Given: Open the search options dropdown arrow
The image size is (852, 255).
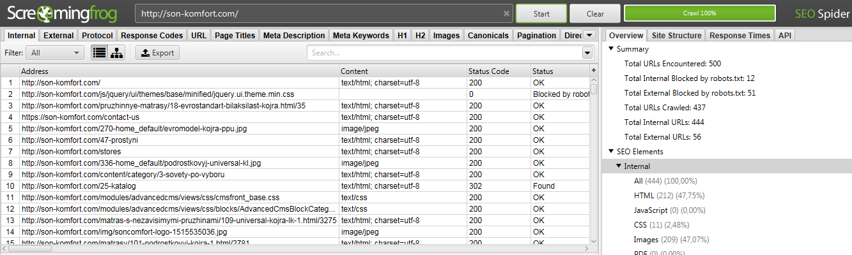Looking at the screenshot, I should tap(587, 53).
